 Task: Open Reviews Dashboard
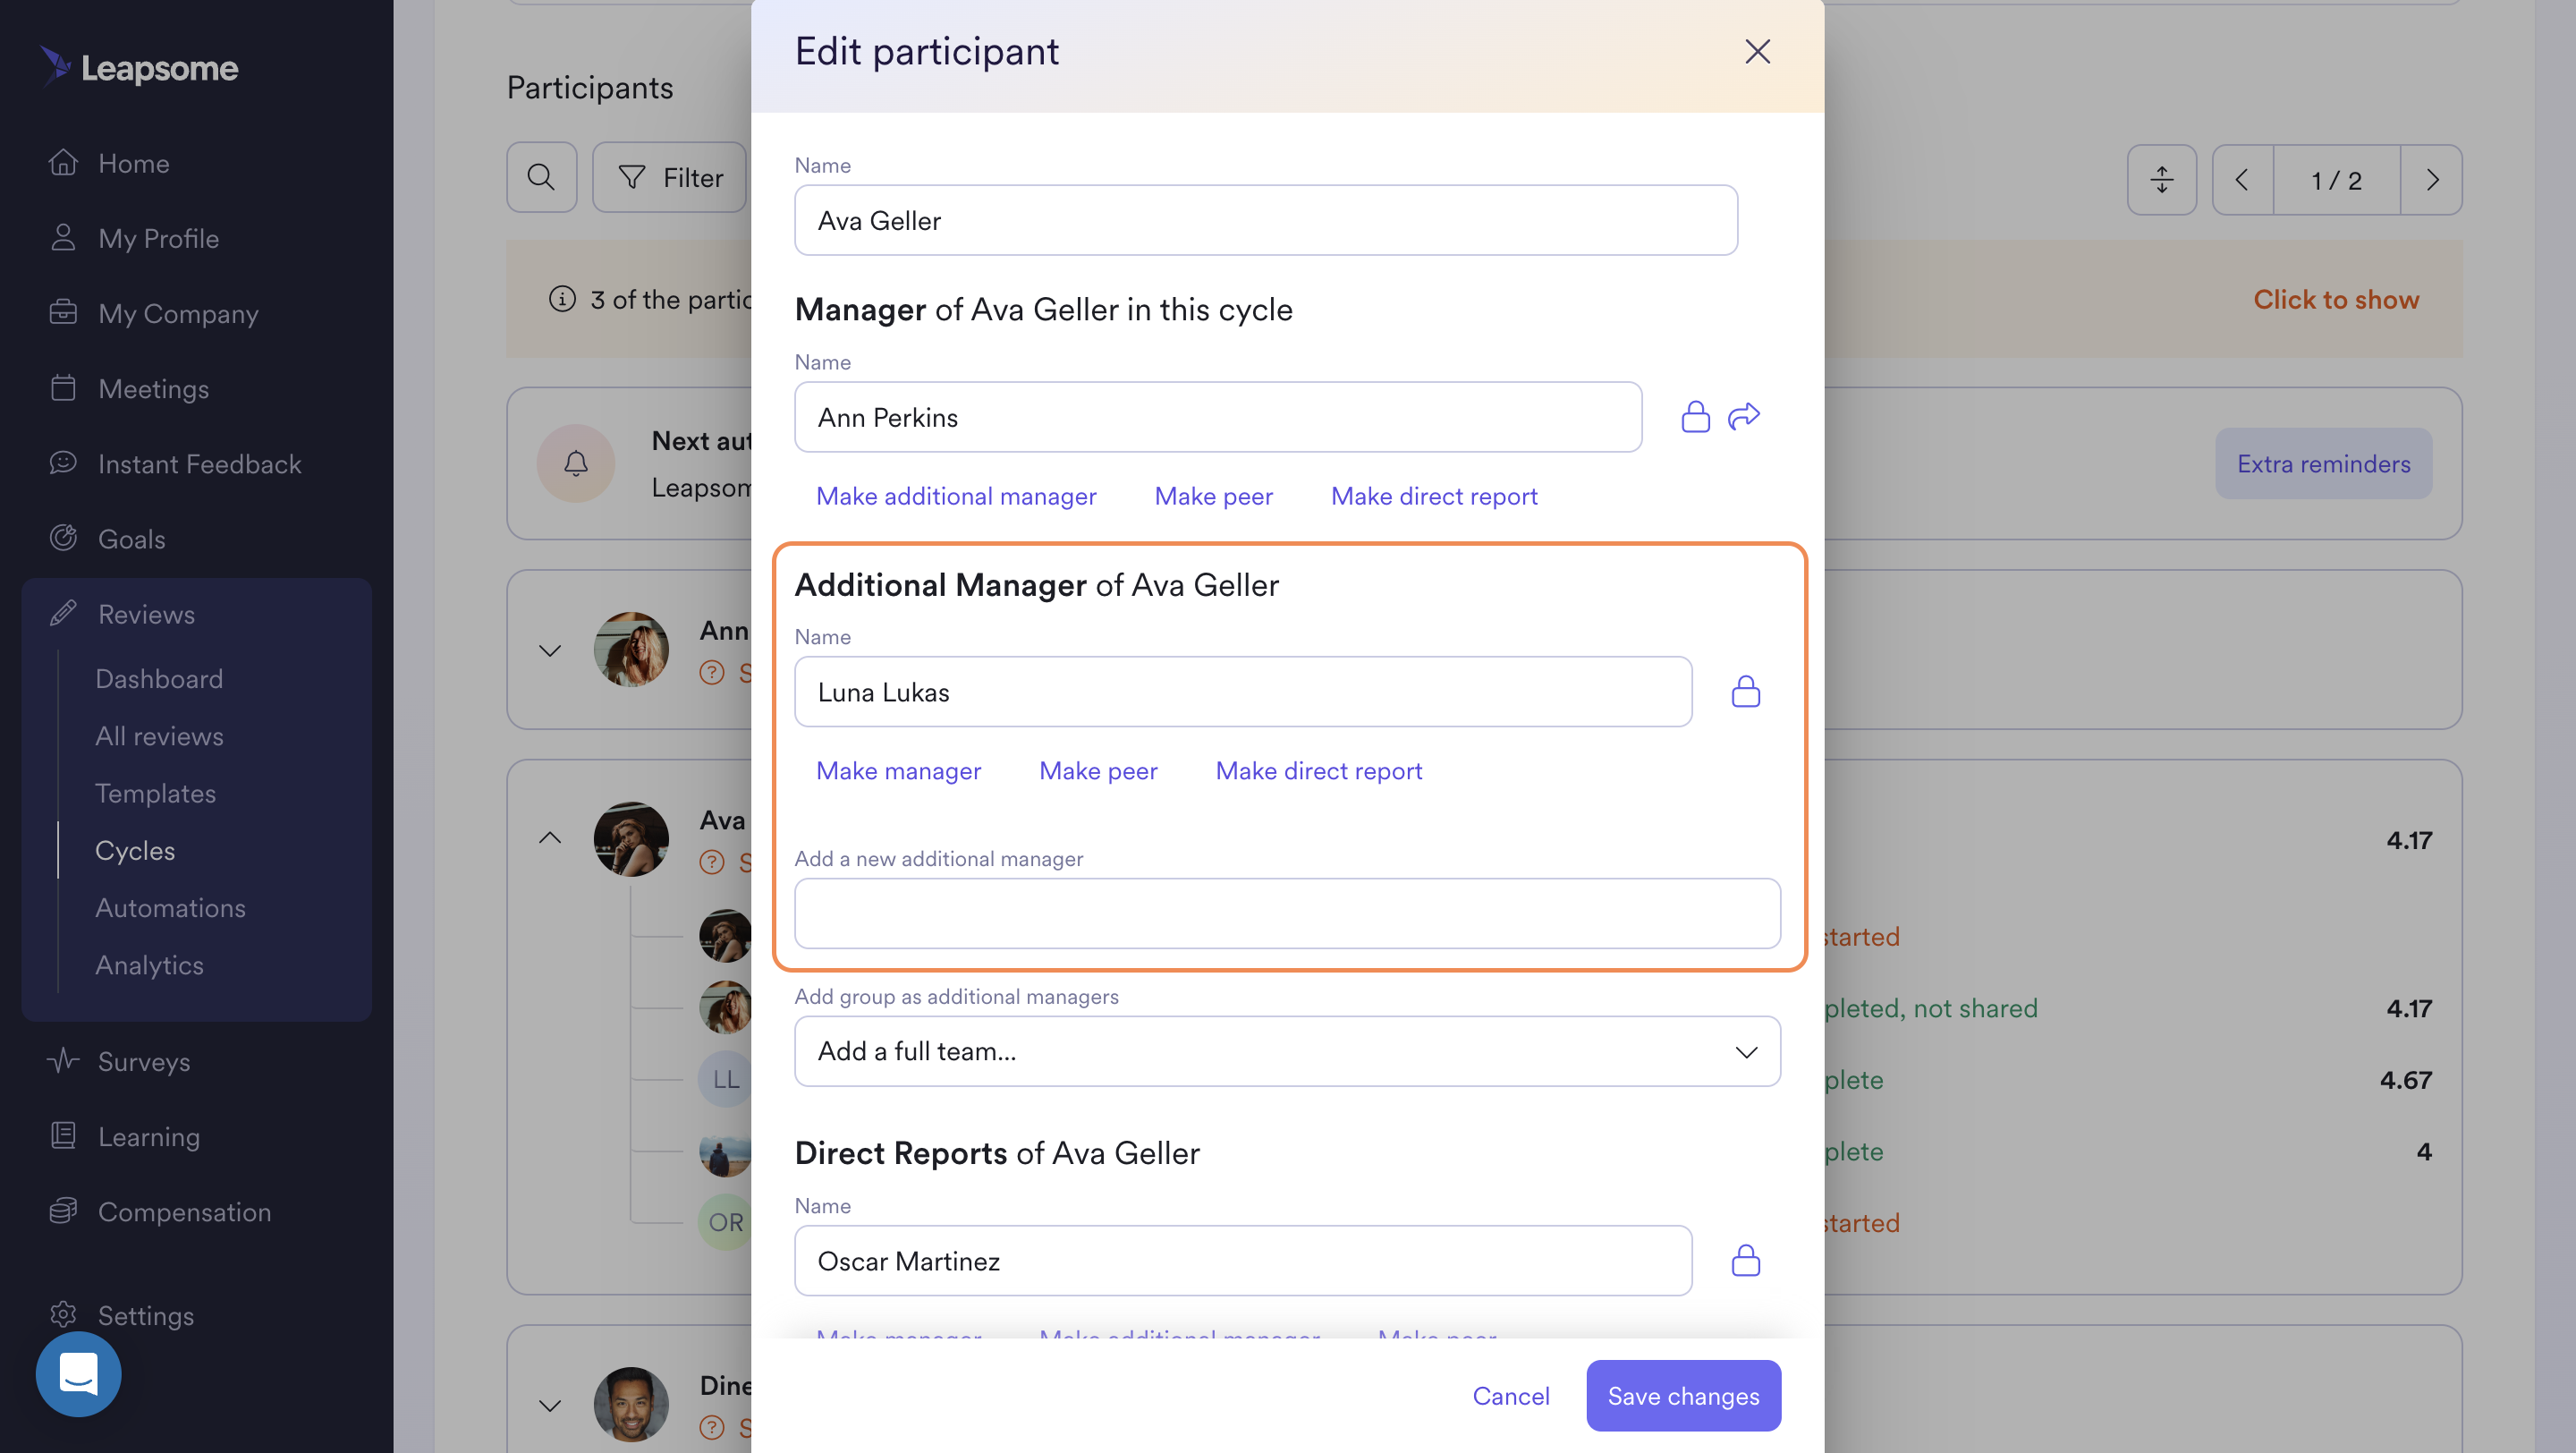tap(158, 678)
